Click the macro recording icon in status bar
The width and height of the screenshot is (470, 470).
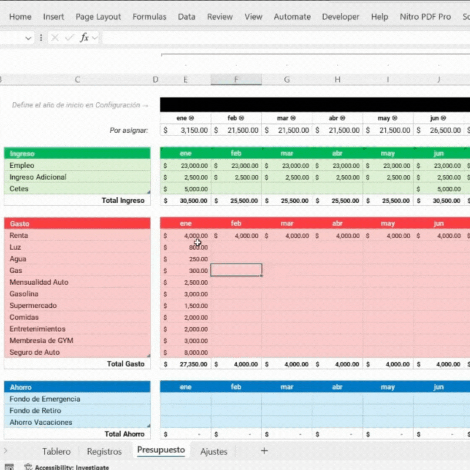[9, 467]
